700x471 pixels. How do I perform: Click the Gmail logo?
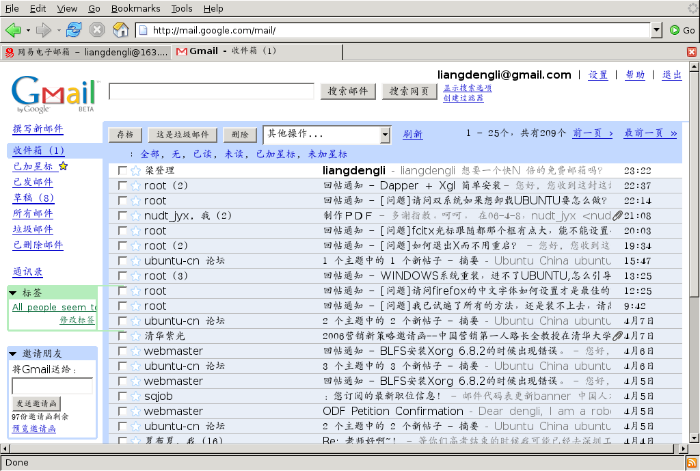[55, 94]
